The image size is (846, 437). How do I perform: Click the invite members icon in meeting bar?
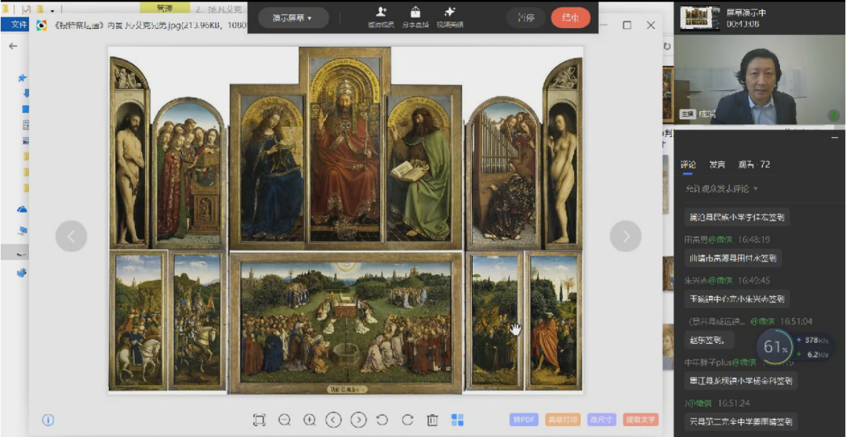pos(382,17)
